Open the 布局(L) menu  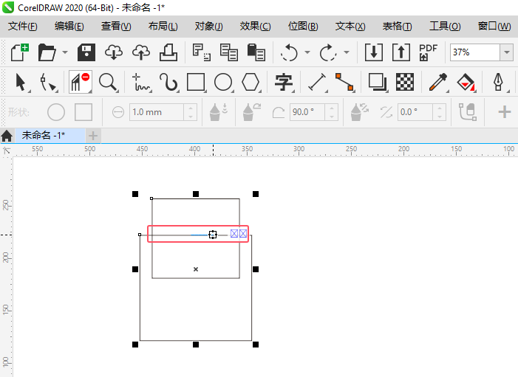163,26
